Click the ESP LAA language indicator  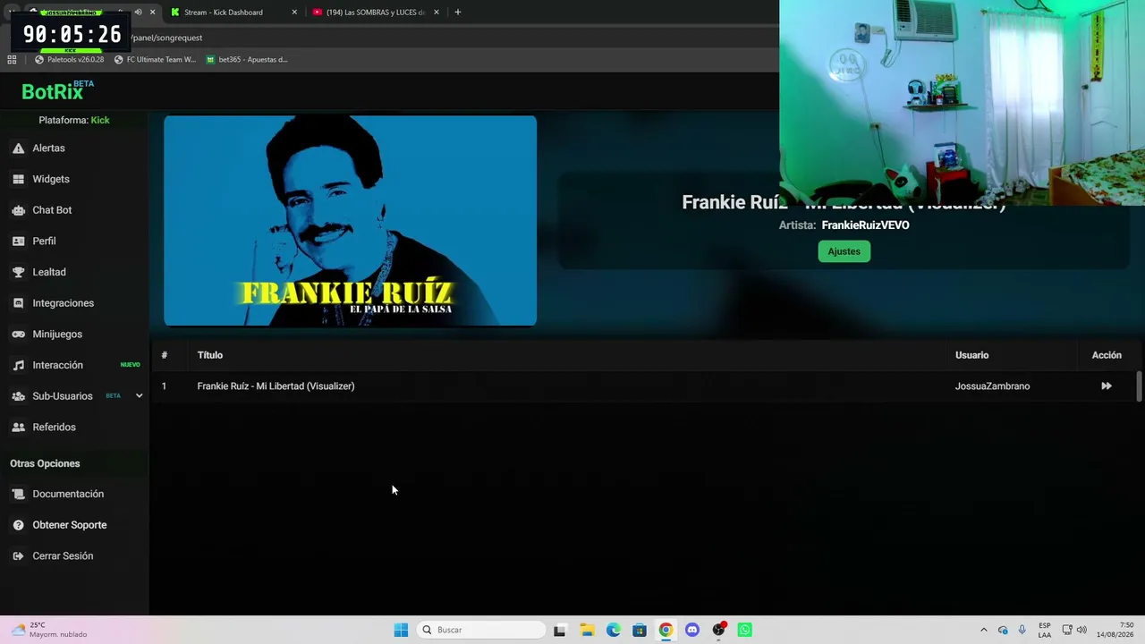pyautogui.click(x=1045, y=631)
